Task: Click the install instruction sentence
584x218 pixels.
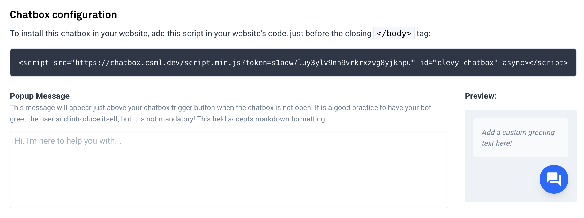Action: click(190, 33)
